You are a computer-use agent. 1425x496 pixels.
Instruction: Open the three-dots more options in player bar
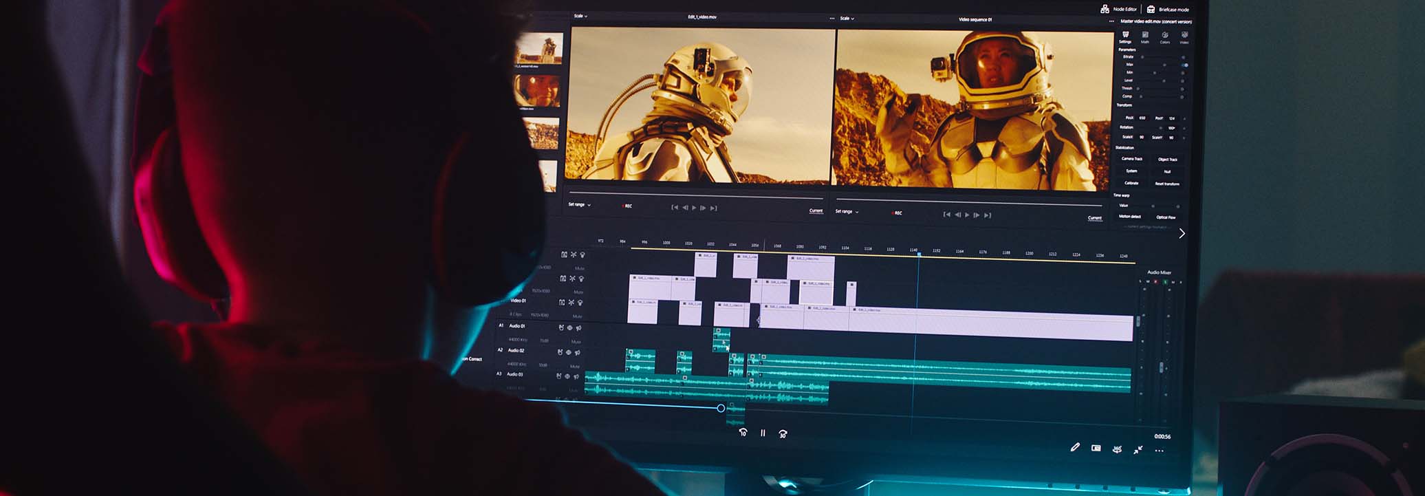tap(1160, 451)
